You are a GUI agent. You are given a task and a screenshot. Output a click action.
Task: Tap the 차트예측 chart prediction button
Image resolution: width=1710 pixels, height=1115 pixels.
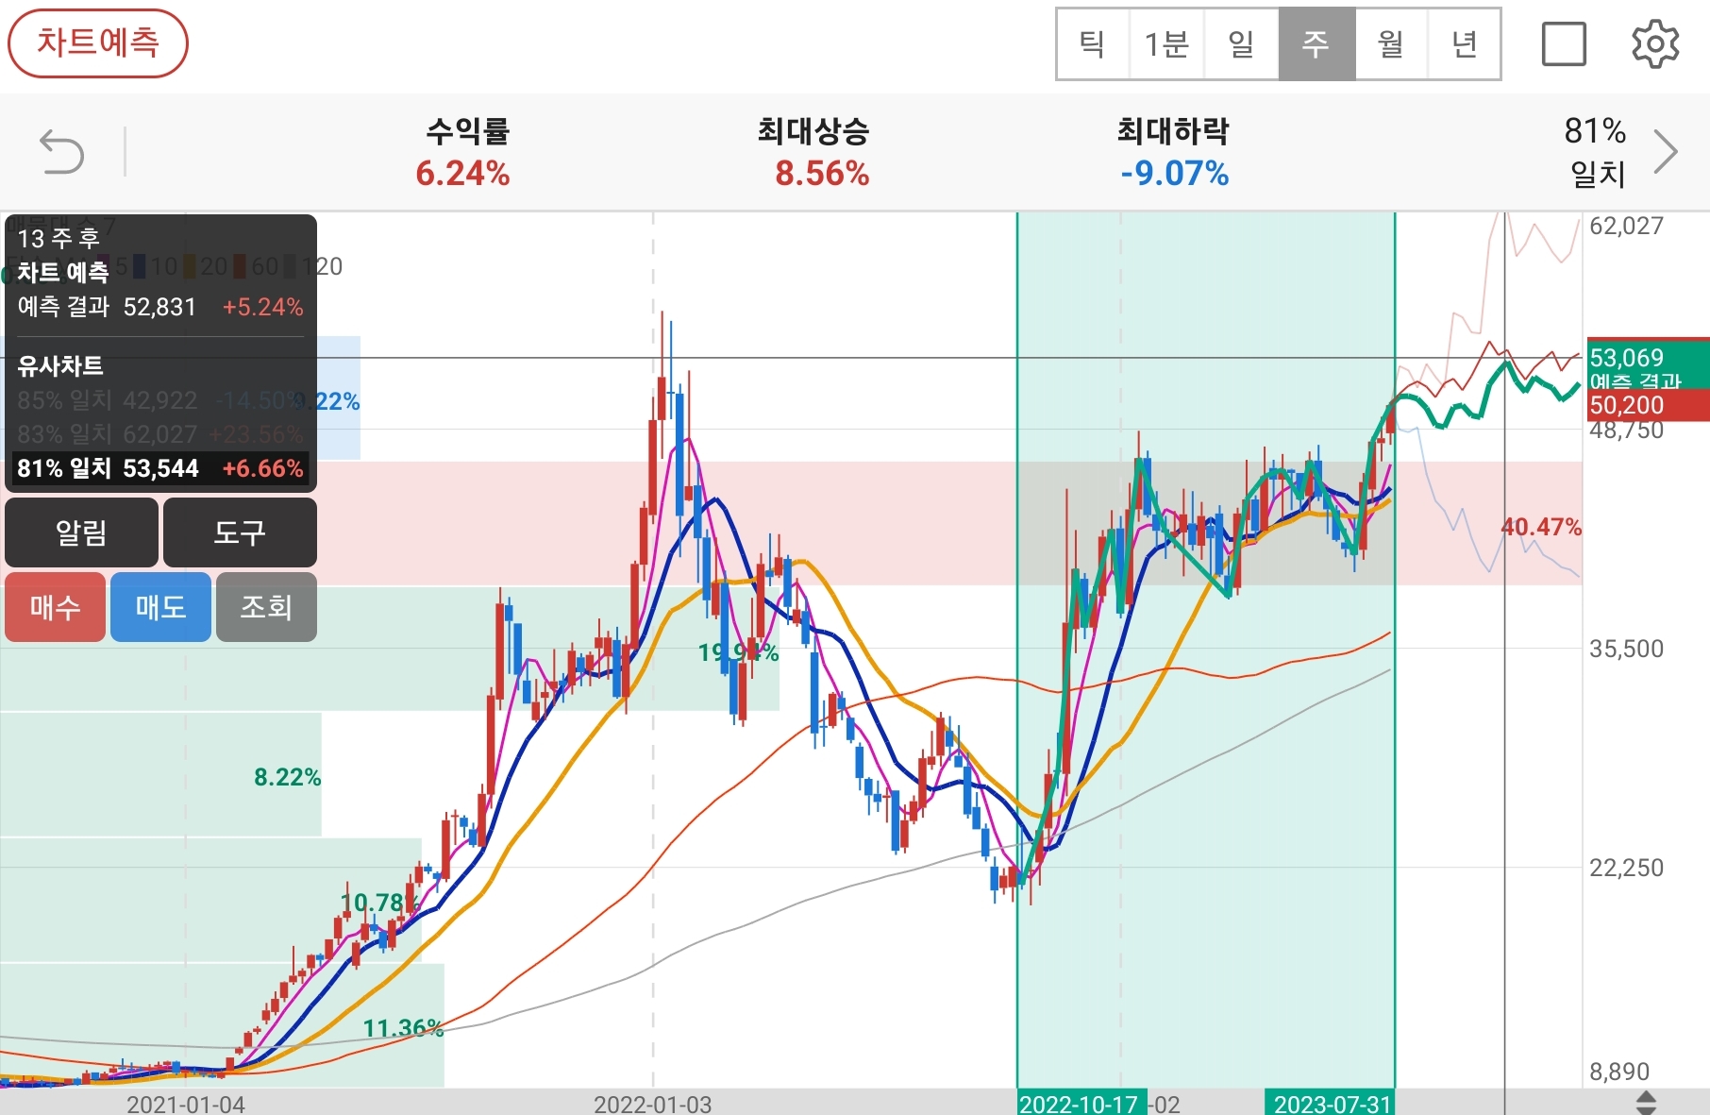pos(98,43)
